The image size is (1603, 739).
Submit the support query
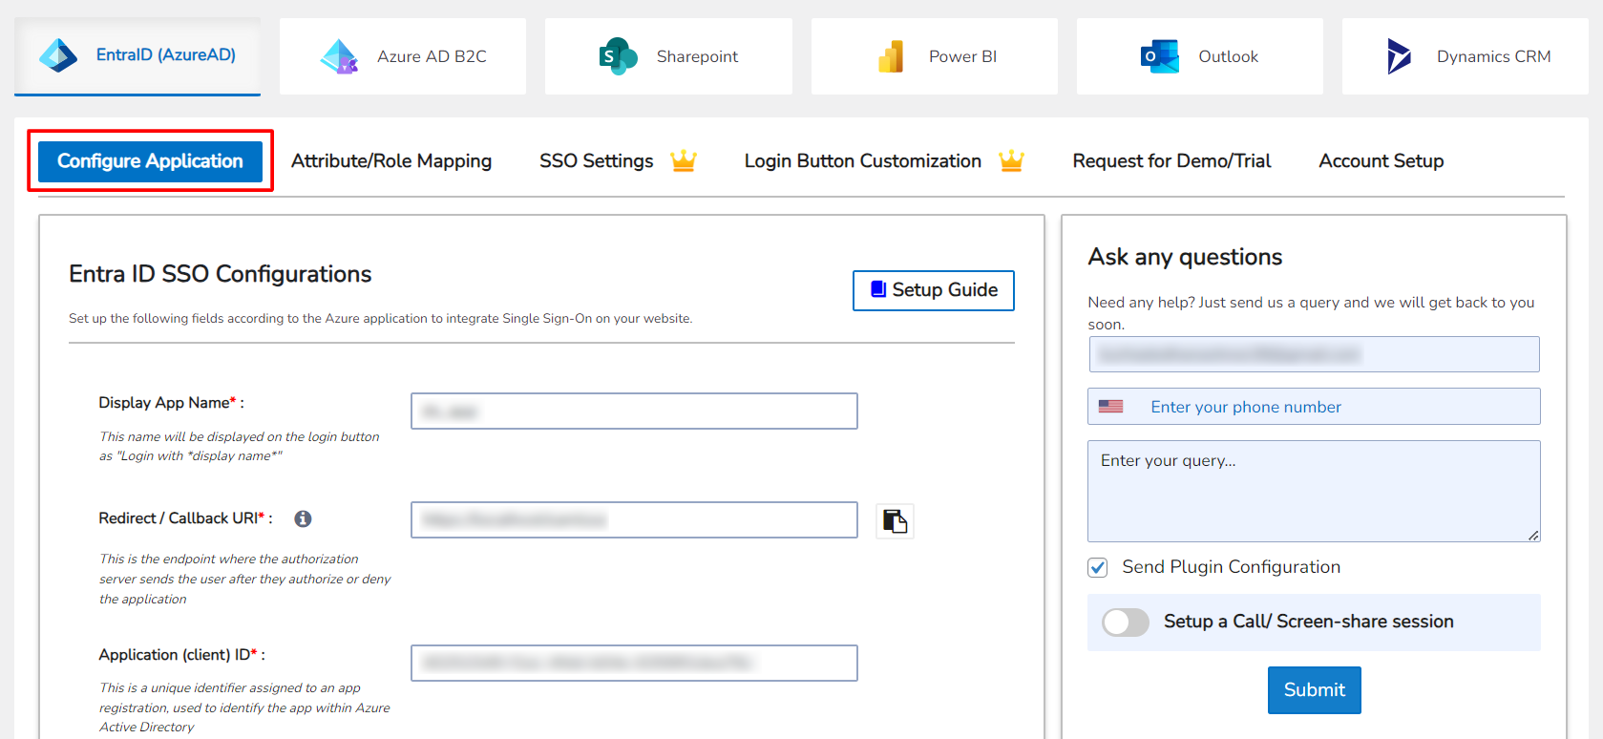[1314, 690]
